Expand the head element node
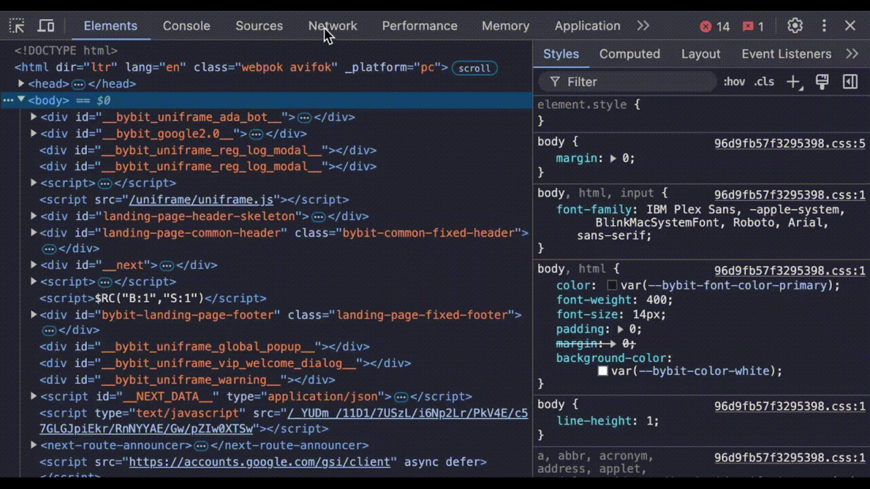This screenshot has width=870, height=489. (21, 83)
